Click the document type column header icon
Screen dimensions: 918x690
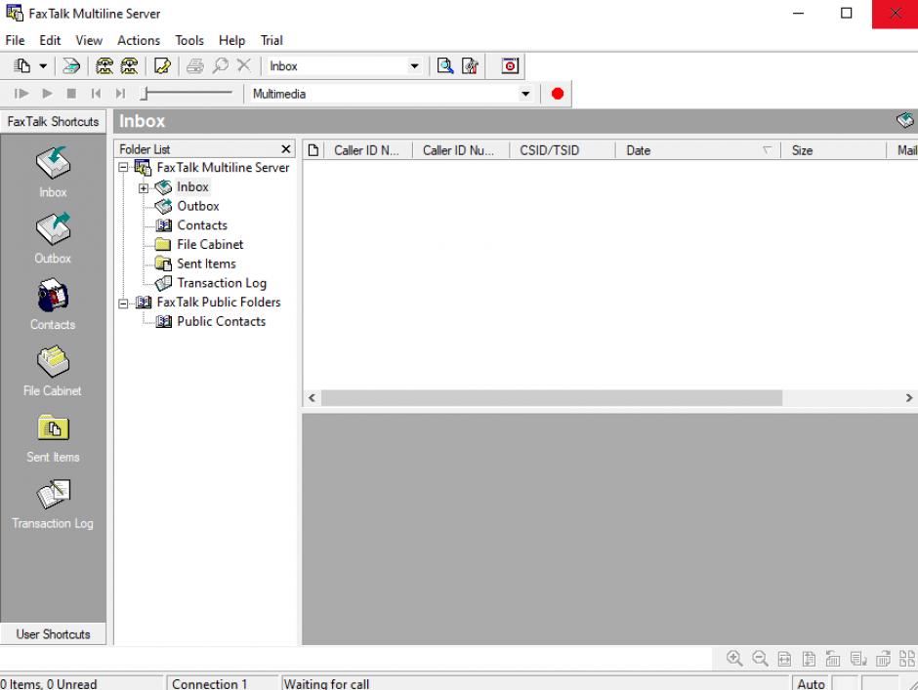point(313,150)
